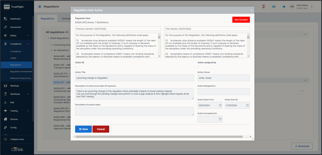Click the red database icon in header
The width and height of the screenshot is (322, 155).
tap(264, 6)
